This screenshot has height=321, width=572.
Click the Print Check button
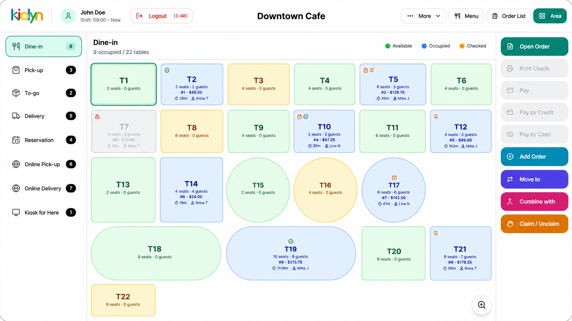(534, 68)
